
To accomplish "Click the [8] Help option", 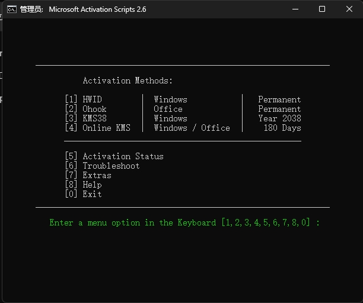I will (83, 185).
